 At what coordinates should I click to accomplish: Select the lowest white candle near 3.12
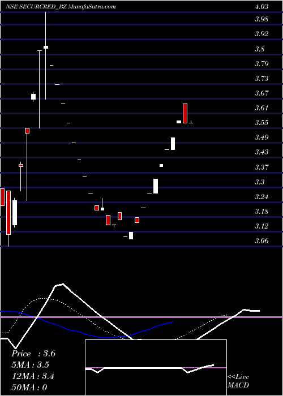[131, 235]
